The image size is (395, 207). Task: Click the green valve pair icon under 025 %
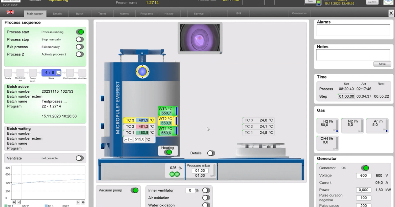coord(174,174)
